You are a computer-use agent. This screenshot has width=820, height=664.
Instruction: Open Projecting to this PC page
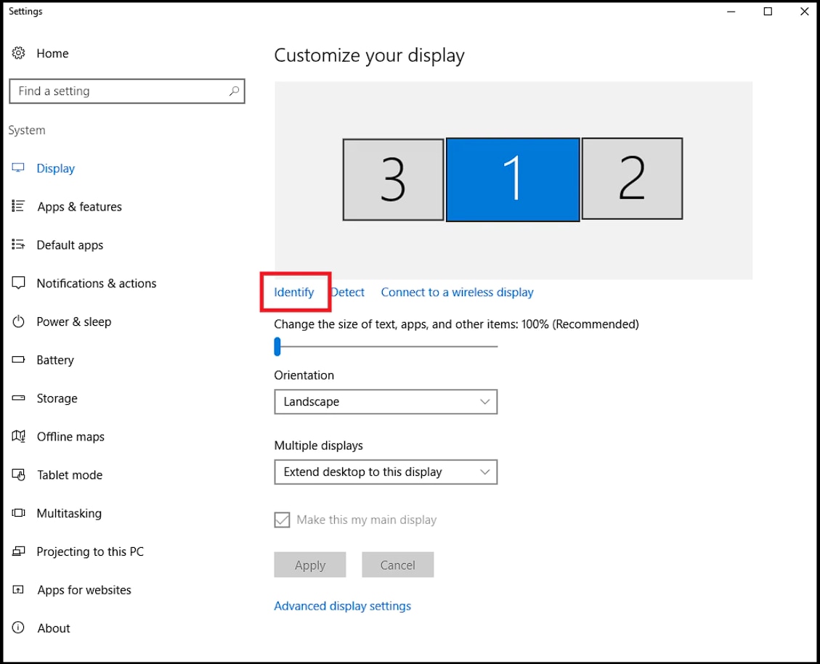click(90, 552)
